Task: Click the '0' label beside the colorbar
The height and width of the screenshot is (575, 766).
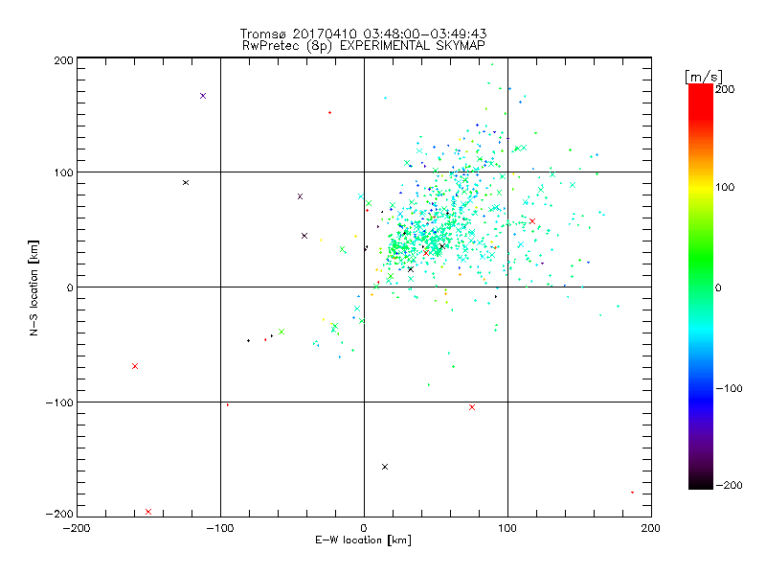Action: click(718, 287)
